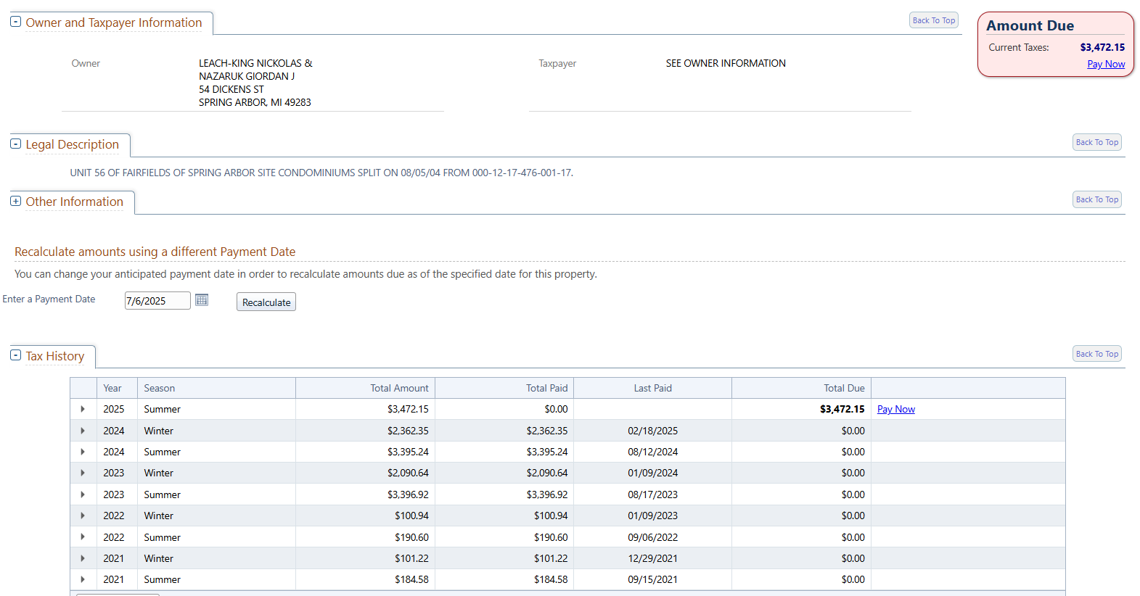Collapse the Legal Description section
1140x596 pixels.
coord(15,144)
